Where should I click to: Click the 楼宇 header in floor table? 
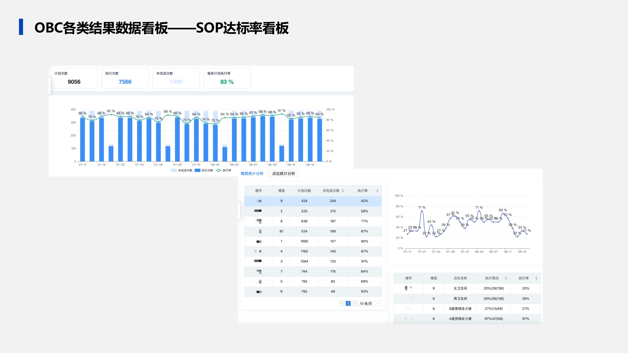258,191
